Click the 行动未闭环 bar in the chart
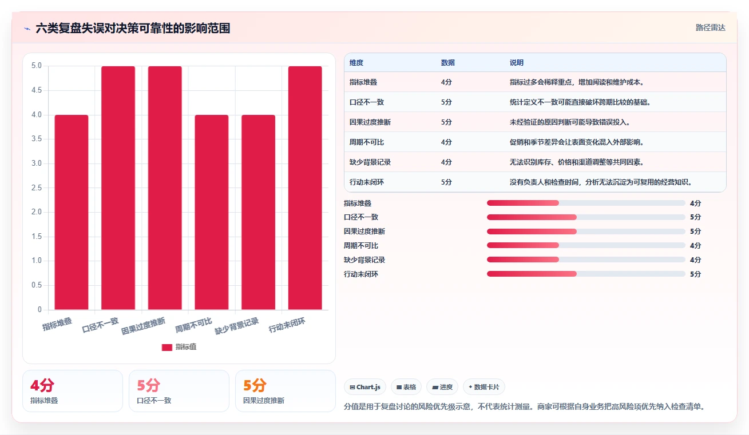749x435 pixels. click(x=305, y=188)
